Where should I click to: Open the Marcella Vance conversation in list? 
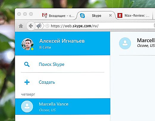click(62, 106)
